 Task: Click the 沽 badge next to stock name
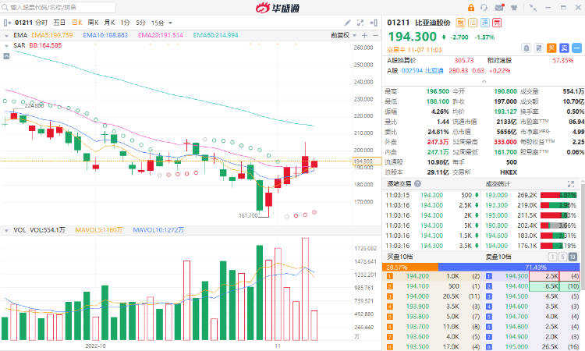473,23
